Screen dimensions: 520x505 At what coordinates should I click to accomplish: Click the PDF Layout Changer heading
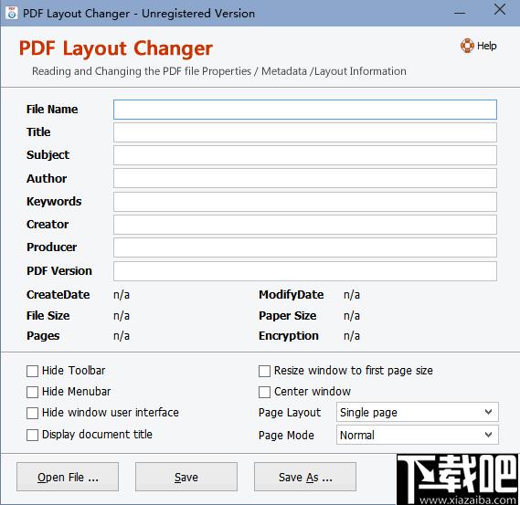tap(116, 48)
